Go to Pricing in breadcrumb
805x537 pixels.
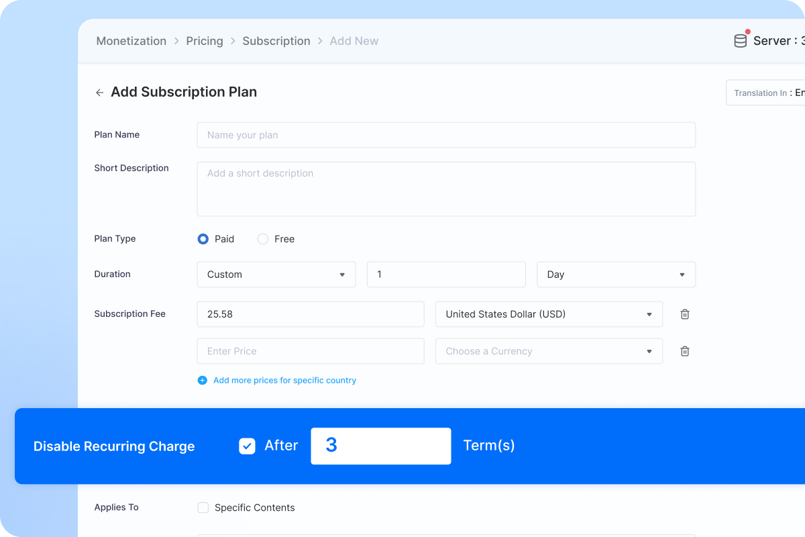tap(205, 41)
